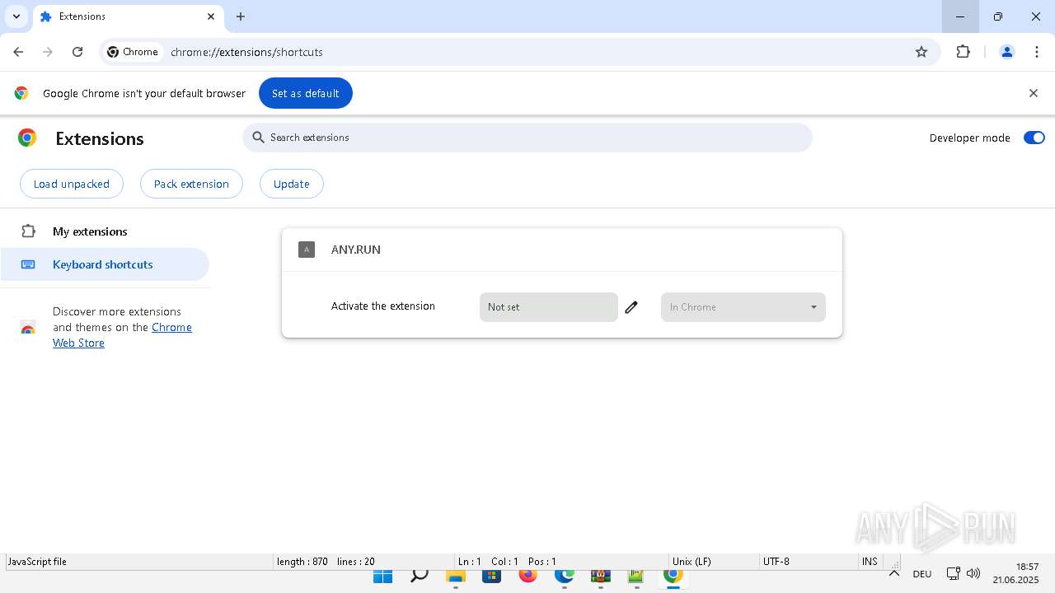The image size is (1055, 593).
Task: Click the UTF-8 encoding status entry
Action: [776, 562]
